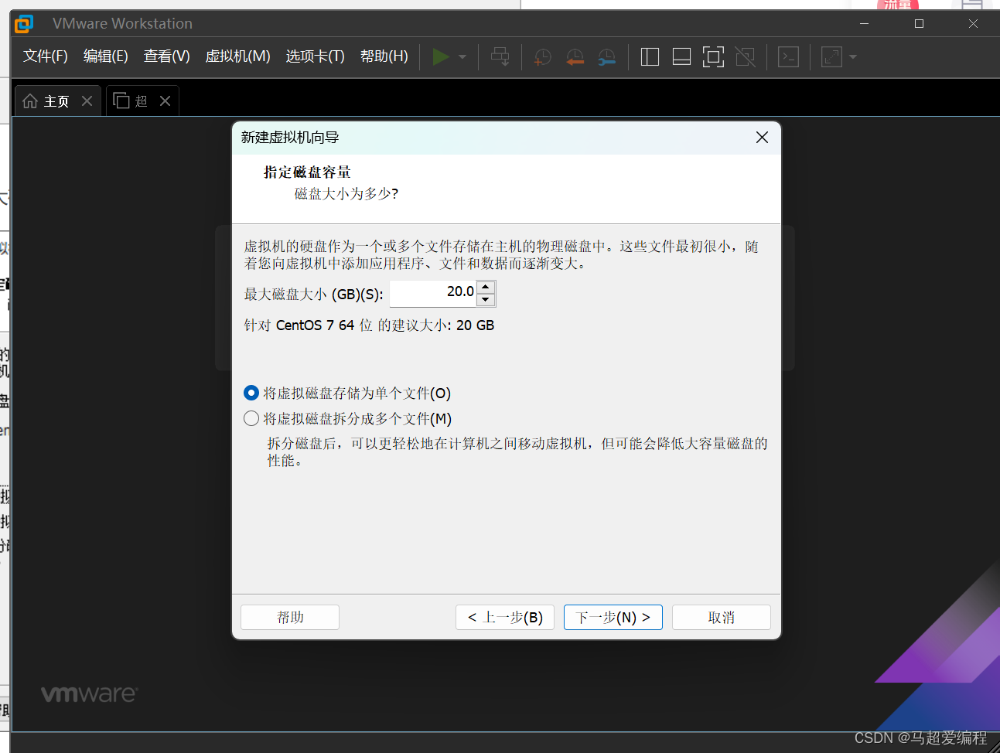This screenshot has height=753, width=1000.
Task: Revert to snapshot toolbar icon
Action: pos(575,56)
